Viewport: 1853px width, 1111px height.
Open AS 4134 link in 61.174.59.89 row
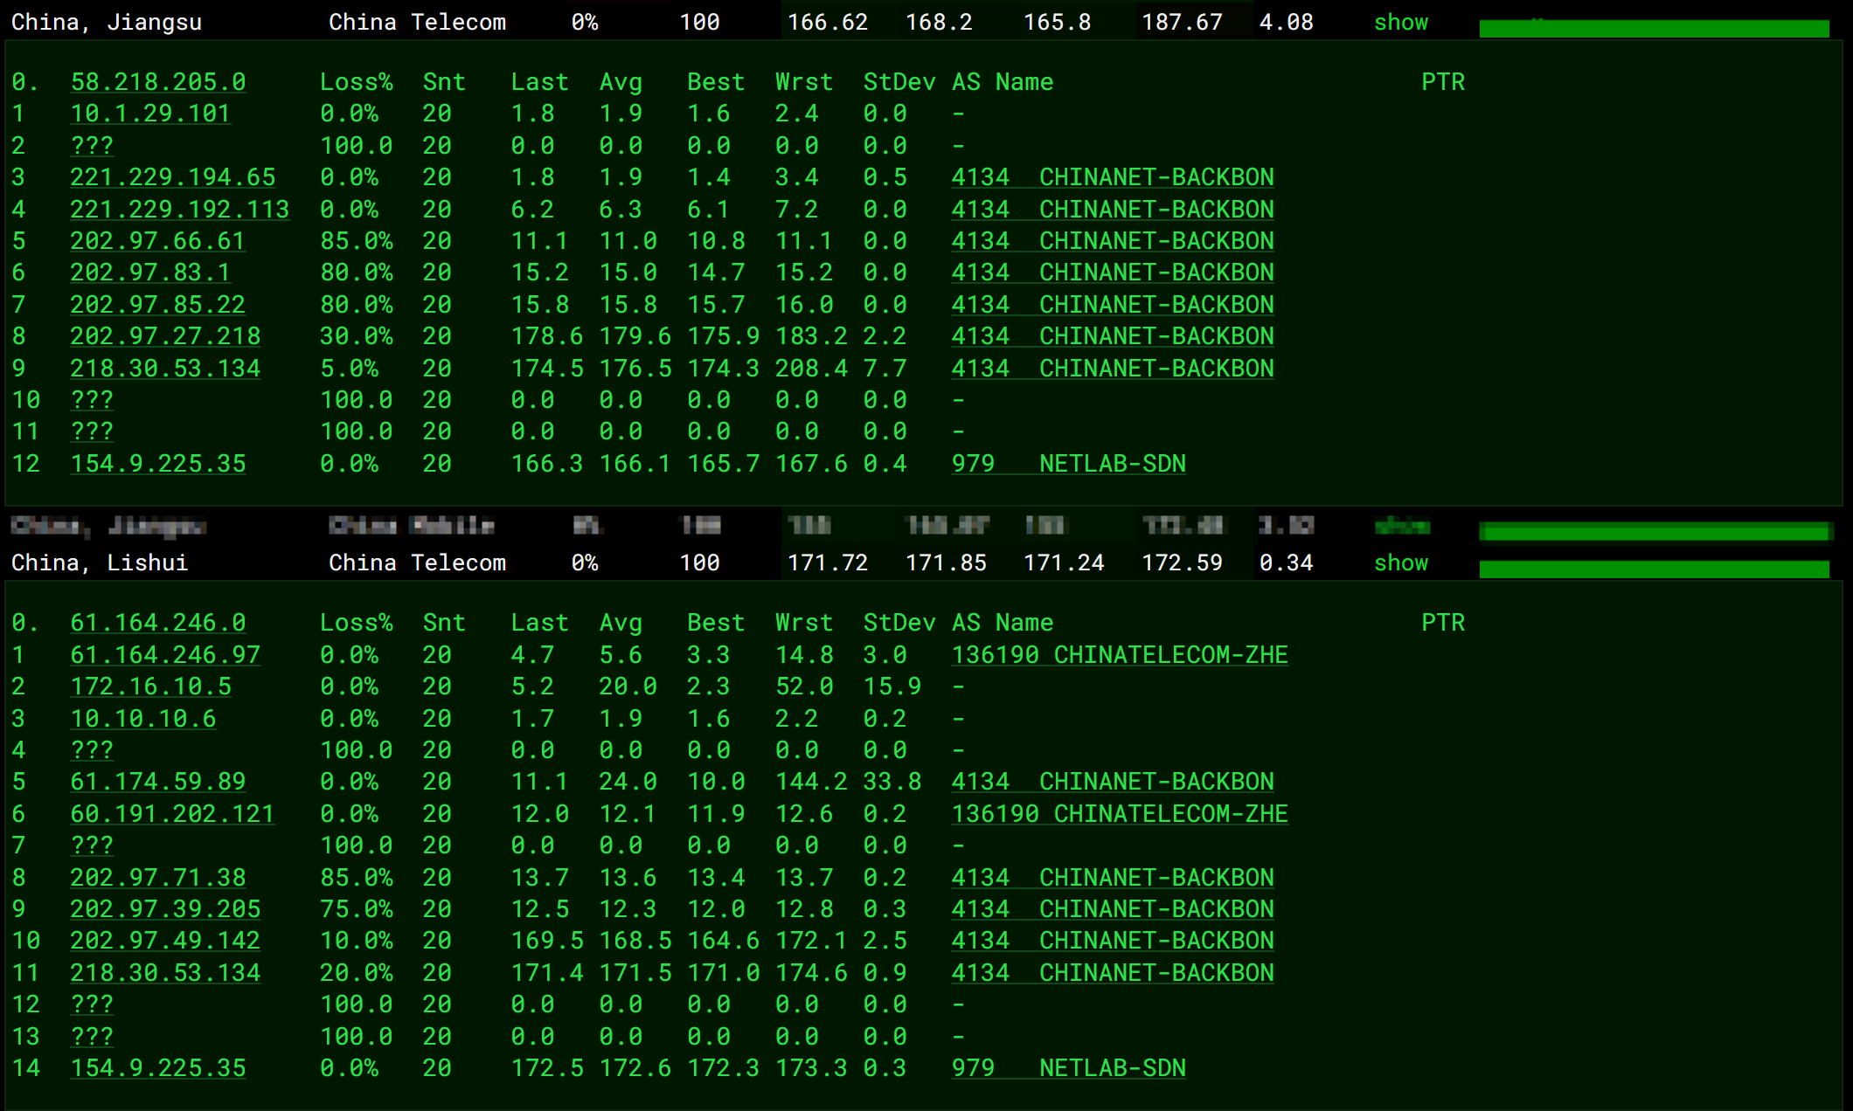click(x=1113, y=782)
